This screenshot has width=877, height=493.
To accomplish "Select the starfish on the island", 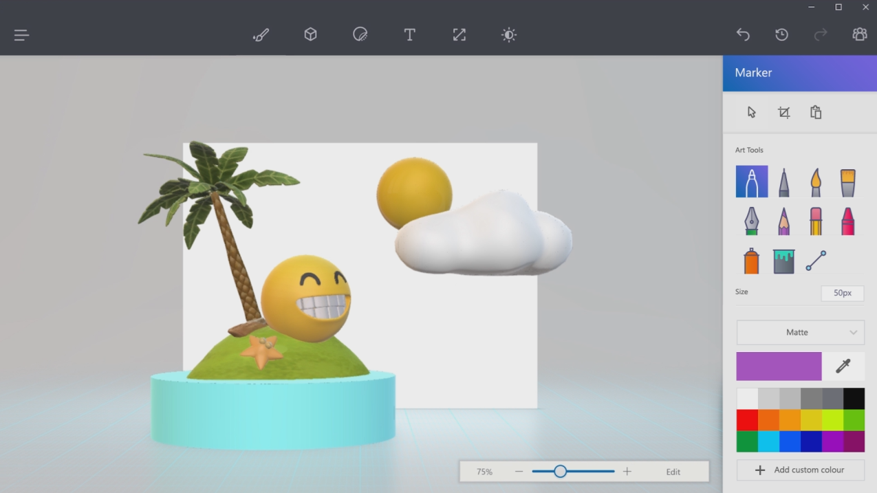I will tap(261, 351).
